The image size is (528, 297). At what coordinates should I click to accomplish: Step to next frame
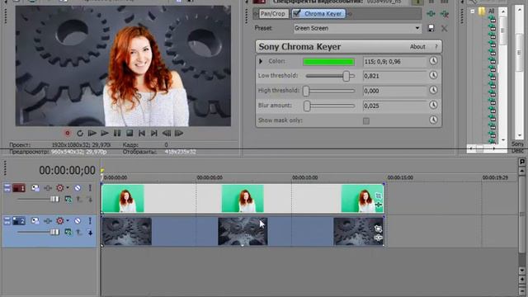pos(179,134)
